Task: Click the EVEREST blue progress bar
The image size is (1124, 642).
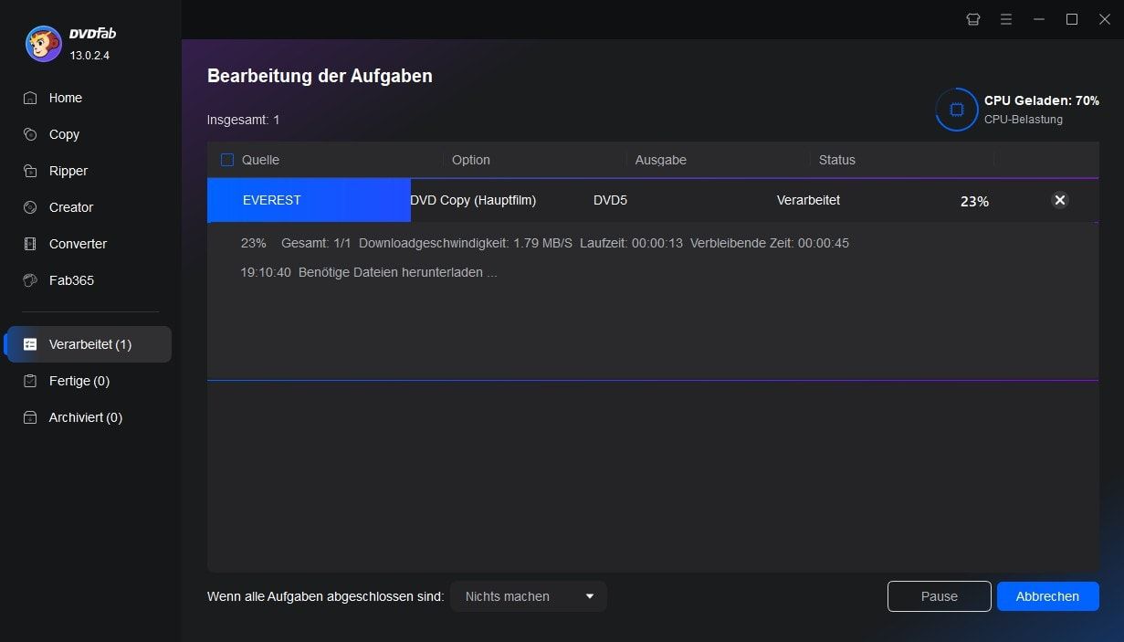Action: (309, 200)
